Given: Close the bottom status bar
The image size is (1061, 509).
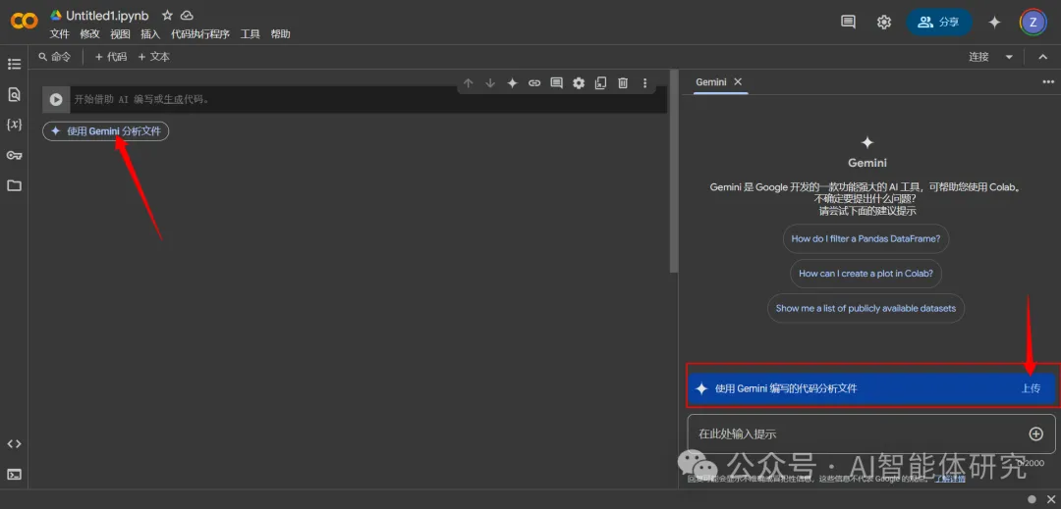Looking at the screenshot, I should 1051,499.
